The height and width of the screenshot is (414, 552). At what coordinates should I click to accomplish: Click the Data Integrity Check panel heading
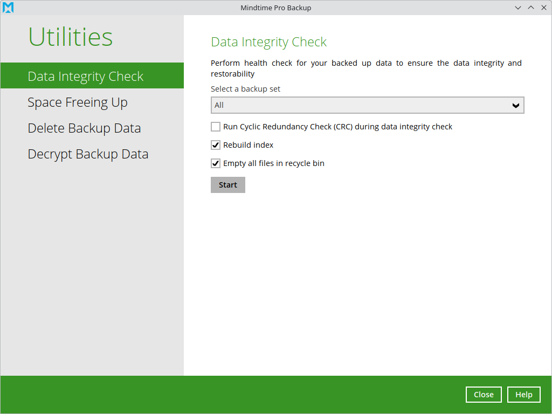(x=268, y=42)
